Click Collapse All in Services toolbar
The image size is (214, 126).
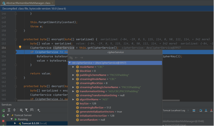pos(14,110)
